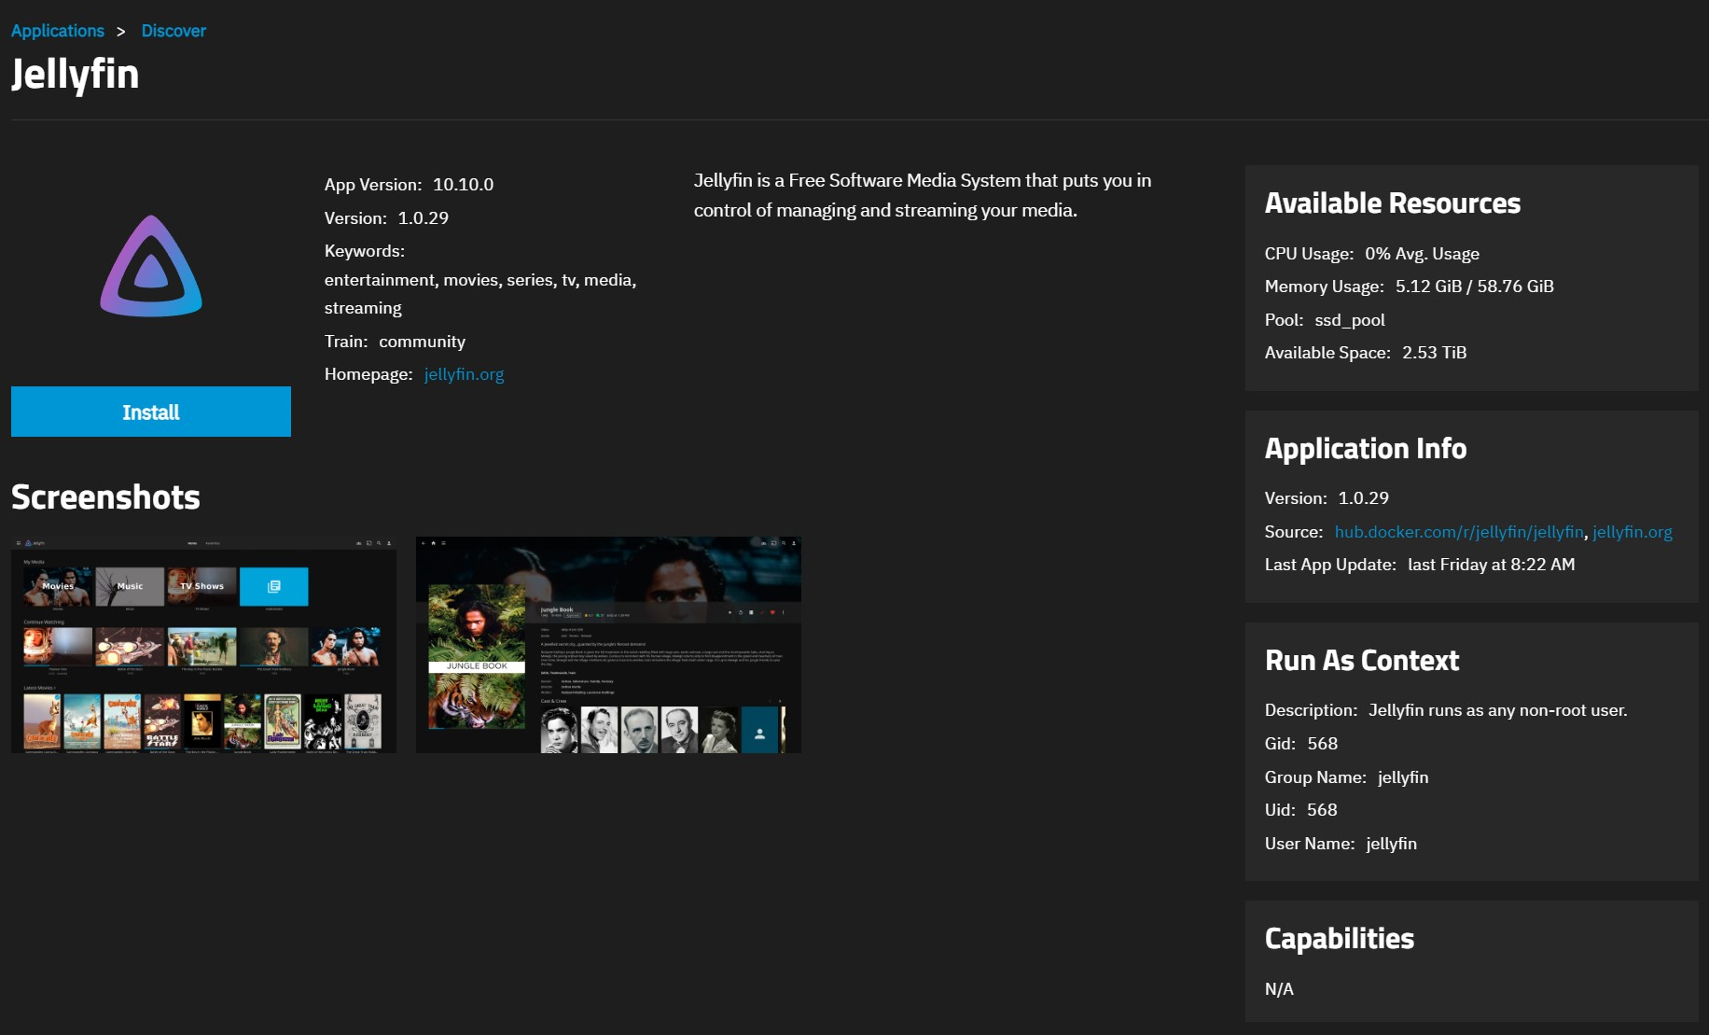Click the home icon in the Jungle Book screenshot

[x=433, y=543]
